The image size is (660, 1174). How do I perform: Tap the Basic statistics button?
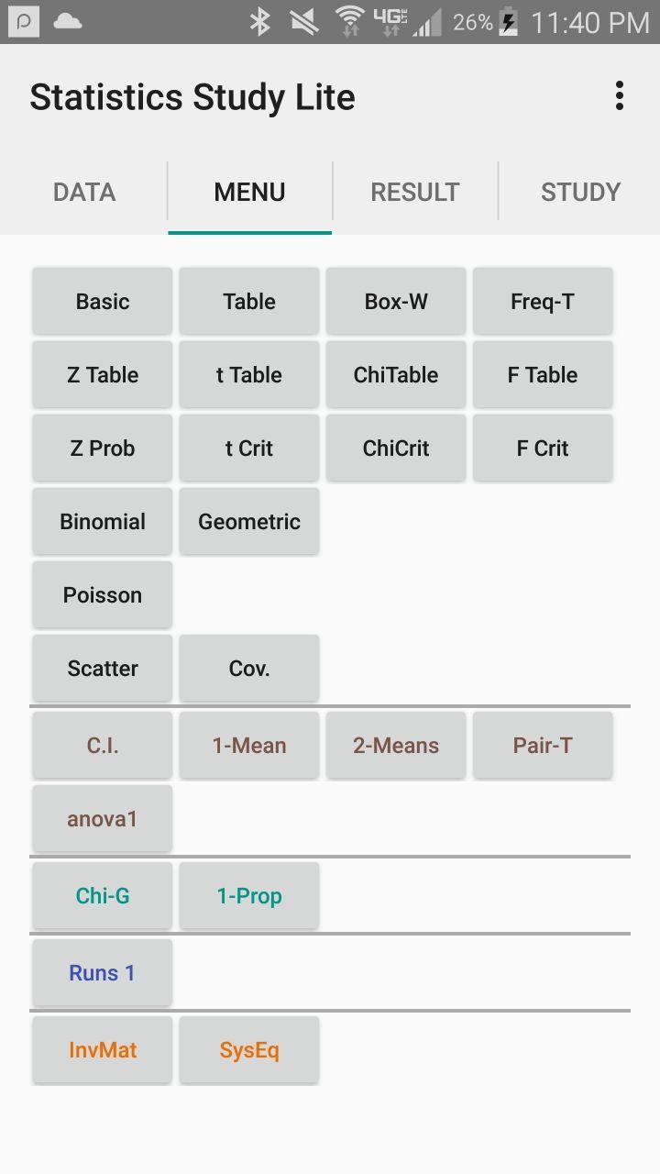coord(103,302)
